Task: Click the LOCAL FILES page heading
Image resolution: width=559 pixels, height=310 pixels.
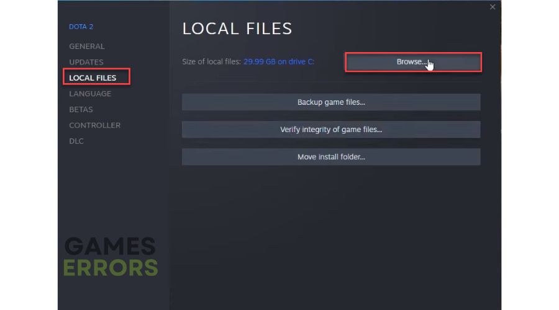Action: pos(237,29)
